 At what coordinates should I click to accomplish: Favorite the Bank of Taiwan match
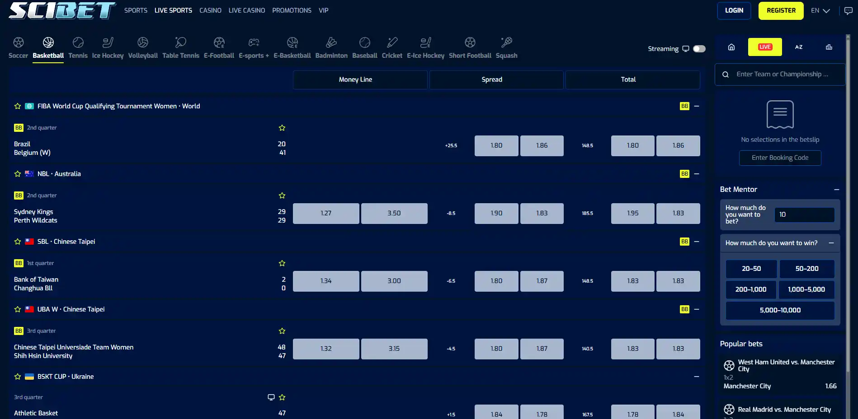282,263
